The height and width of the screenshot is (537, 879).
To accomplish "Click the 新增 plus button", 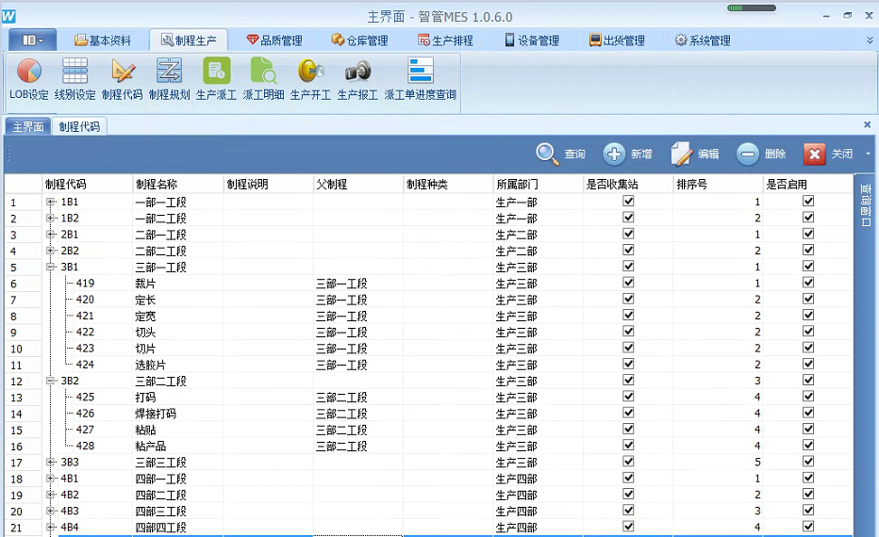I will tap(627, 154).
